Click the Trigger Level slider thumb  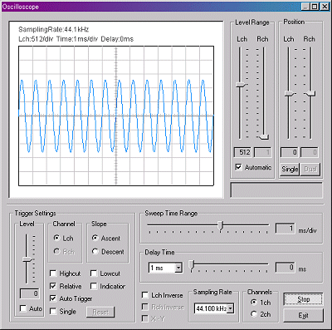[27, 259]
